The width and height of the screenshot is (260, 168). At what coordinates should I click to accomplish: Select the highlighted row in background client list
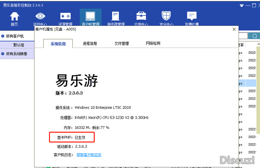click(248, 83)
